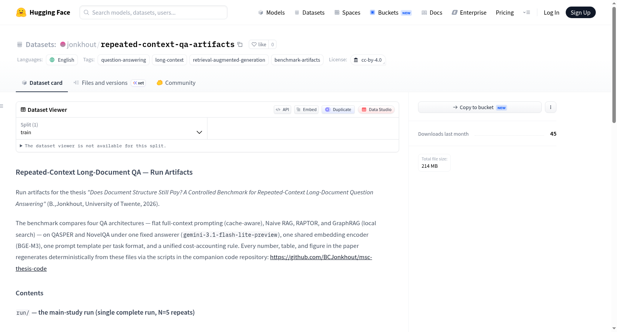Switch to the Community tab

176,83
